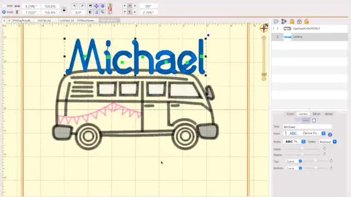
Task: Switch to the Color properties tab
Action: (290, 114)
